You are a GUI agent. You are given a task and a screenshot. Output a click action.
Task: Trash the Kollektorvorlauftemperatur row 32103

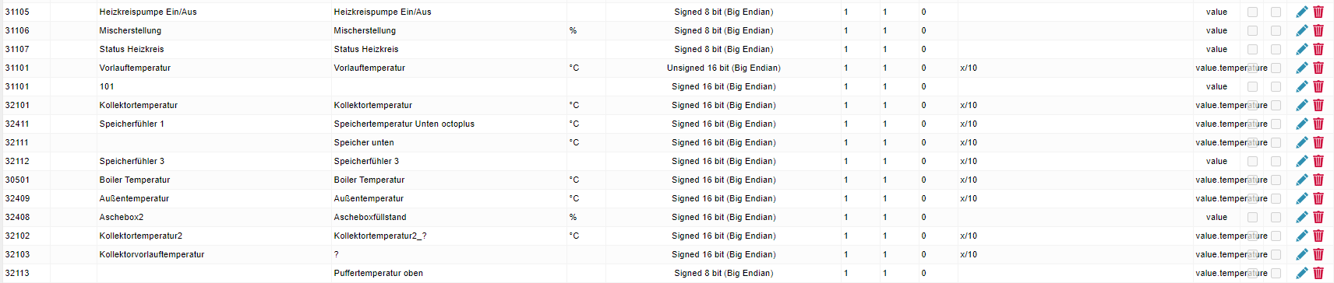click(1318, 254)
